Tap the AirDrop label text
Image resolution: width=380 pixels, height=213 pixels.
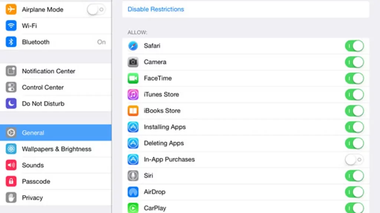(155, 192)
